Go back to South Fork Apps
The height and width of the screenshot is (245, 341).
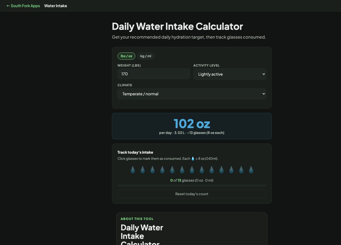[x=23, y=6]
